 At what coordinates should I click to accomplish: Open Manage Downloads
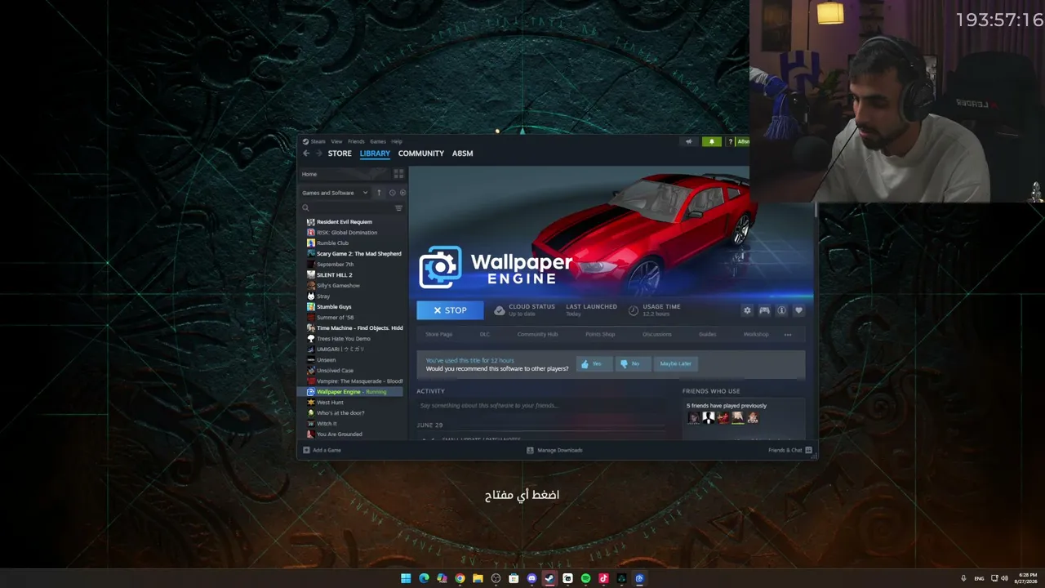(554, 450)
